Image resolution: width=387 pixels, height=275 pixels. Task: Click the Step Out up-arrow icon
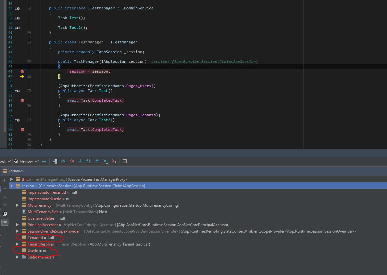click(x=97, y=161)
